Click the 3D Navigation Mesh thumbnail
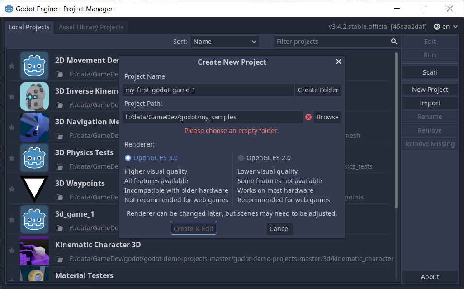The image size is (464, 289). [x=34, y=127]
